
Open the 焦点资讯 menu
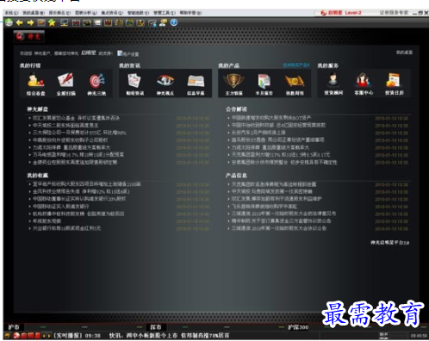coord(112,13)
